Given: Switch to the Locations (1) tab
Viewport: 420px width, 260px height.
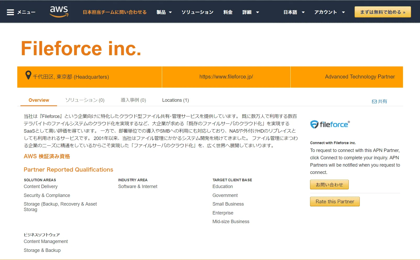Looking at the screenshot, I should pos(175,100).
